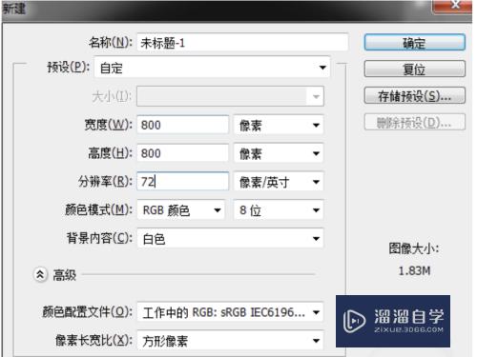Open the 颜色模式 dropdown showing RGB 颜色
The height and width of the screenshot is (357, 477).
181,210
